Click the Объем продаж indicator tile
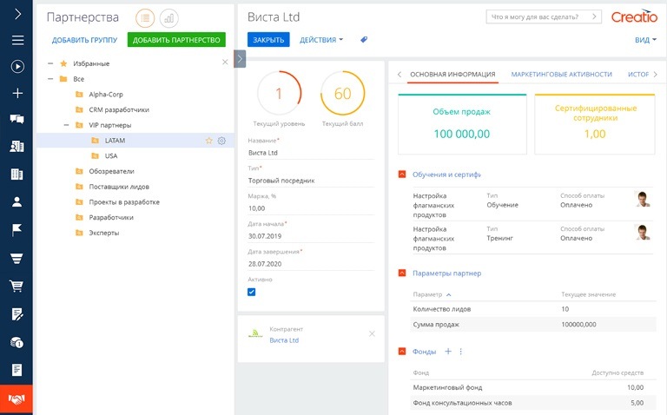This screenshot has height=415, width=667. click(x=462, y=124)
